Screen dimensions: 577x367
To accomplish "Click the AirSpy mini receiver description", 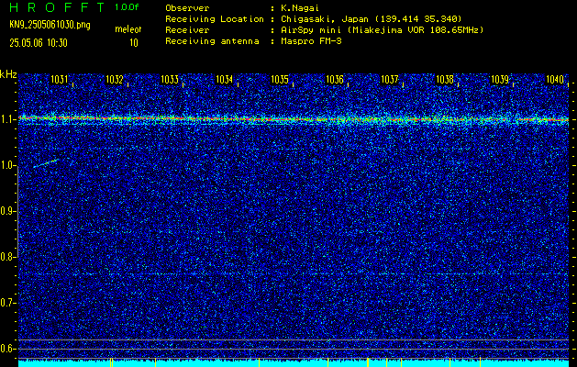I will click(382, 29).
